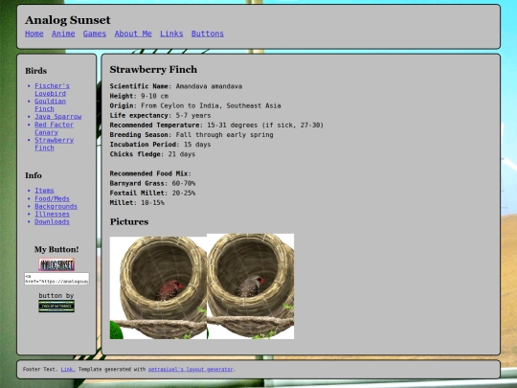Click the Analog Sunset site title
517x388 pixels.
tap(68, 20)
